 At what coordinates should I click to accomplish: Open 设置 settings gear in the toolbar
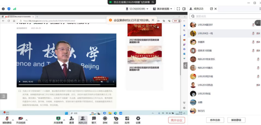pos(138,120)
